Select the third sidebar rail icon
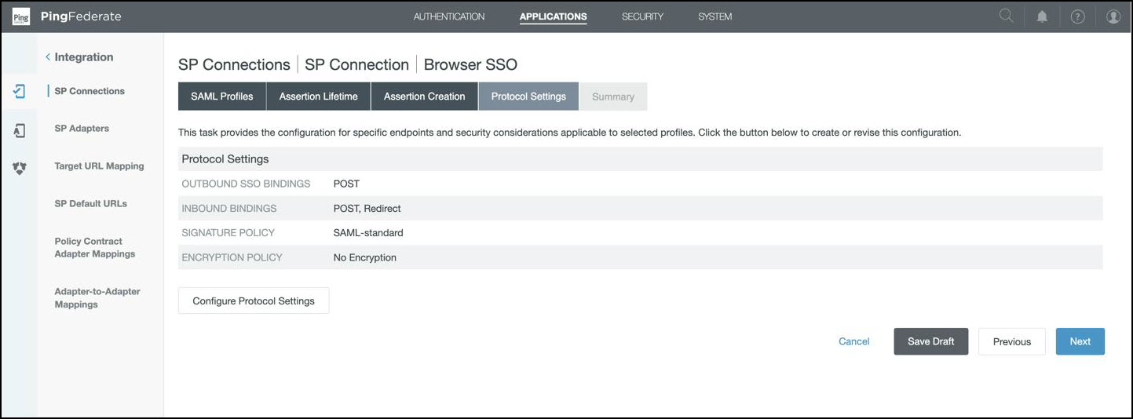The height and width of the screenshot is (419, 1133). 20,168
